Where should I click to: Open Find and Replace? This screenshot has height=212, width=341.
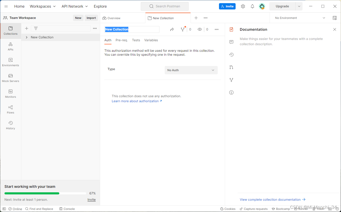[x=39, y=209]
